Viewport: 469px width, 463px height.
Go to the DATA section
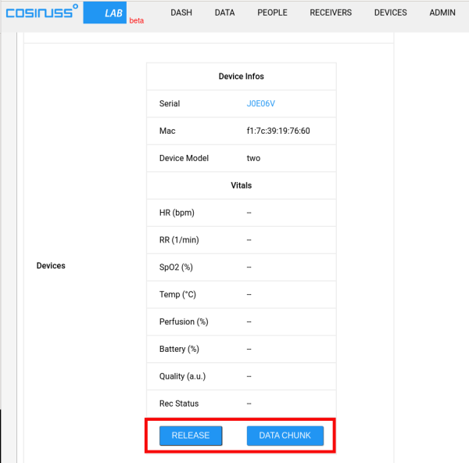(224, 13)
